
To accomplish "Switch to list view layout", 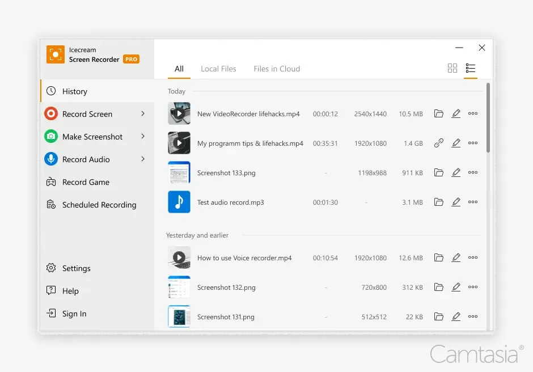I will point(471,68).
